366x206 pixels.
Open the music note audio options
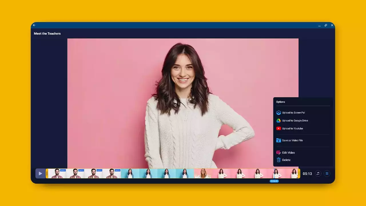[x=318, y=173]
